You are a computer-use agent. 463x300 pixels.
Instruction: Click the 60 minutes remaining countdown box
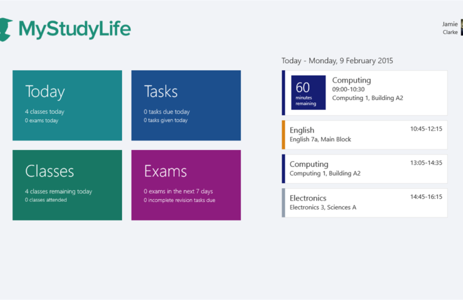click(x=308, y=92)
